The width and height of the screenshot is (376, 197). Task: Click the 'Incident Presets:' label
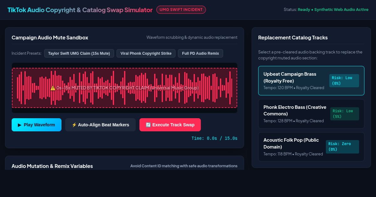point(27,53)
